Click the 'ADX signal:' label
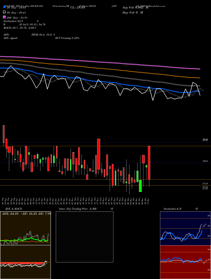This screenshot has width=211, height=279. pyautogui.click(x=11, y=38)
